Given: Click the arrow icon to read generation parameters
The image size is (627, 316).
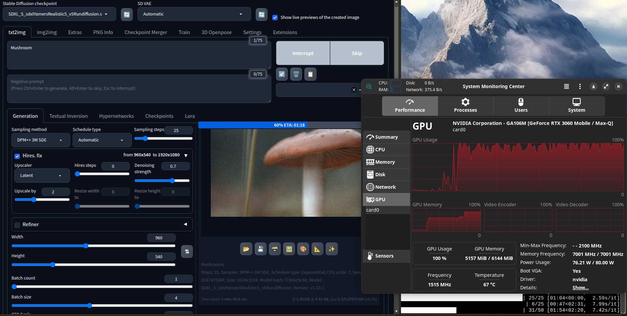Looking at the screenshot, I should tap(282, 74).
